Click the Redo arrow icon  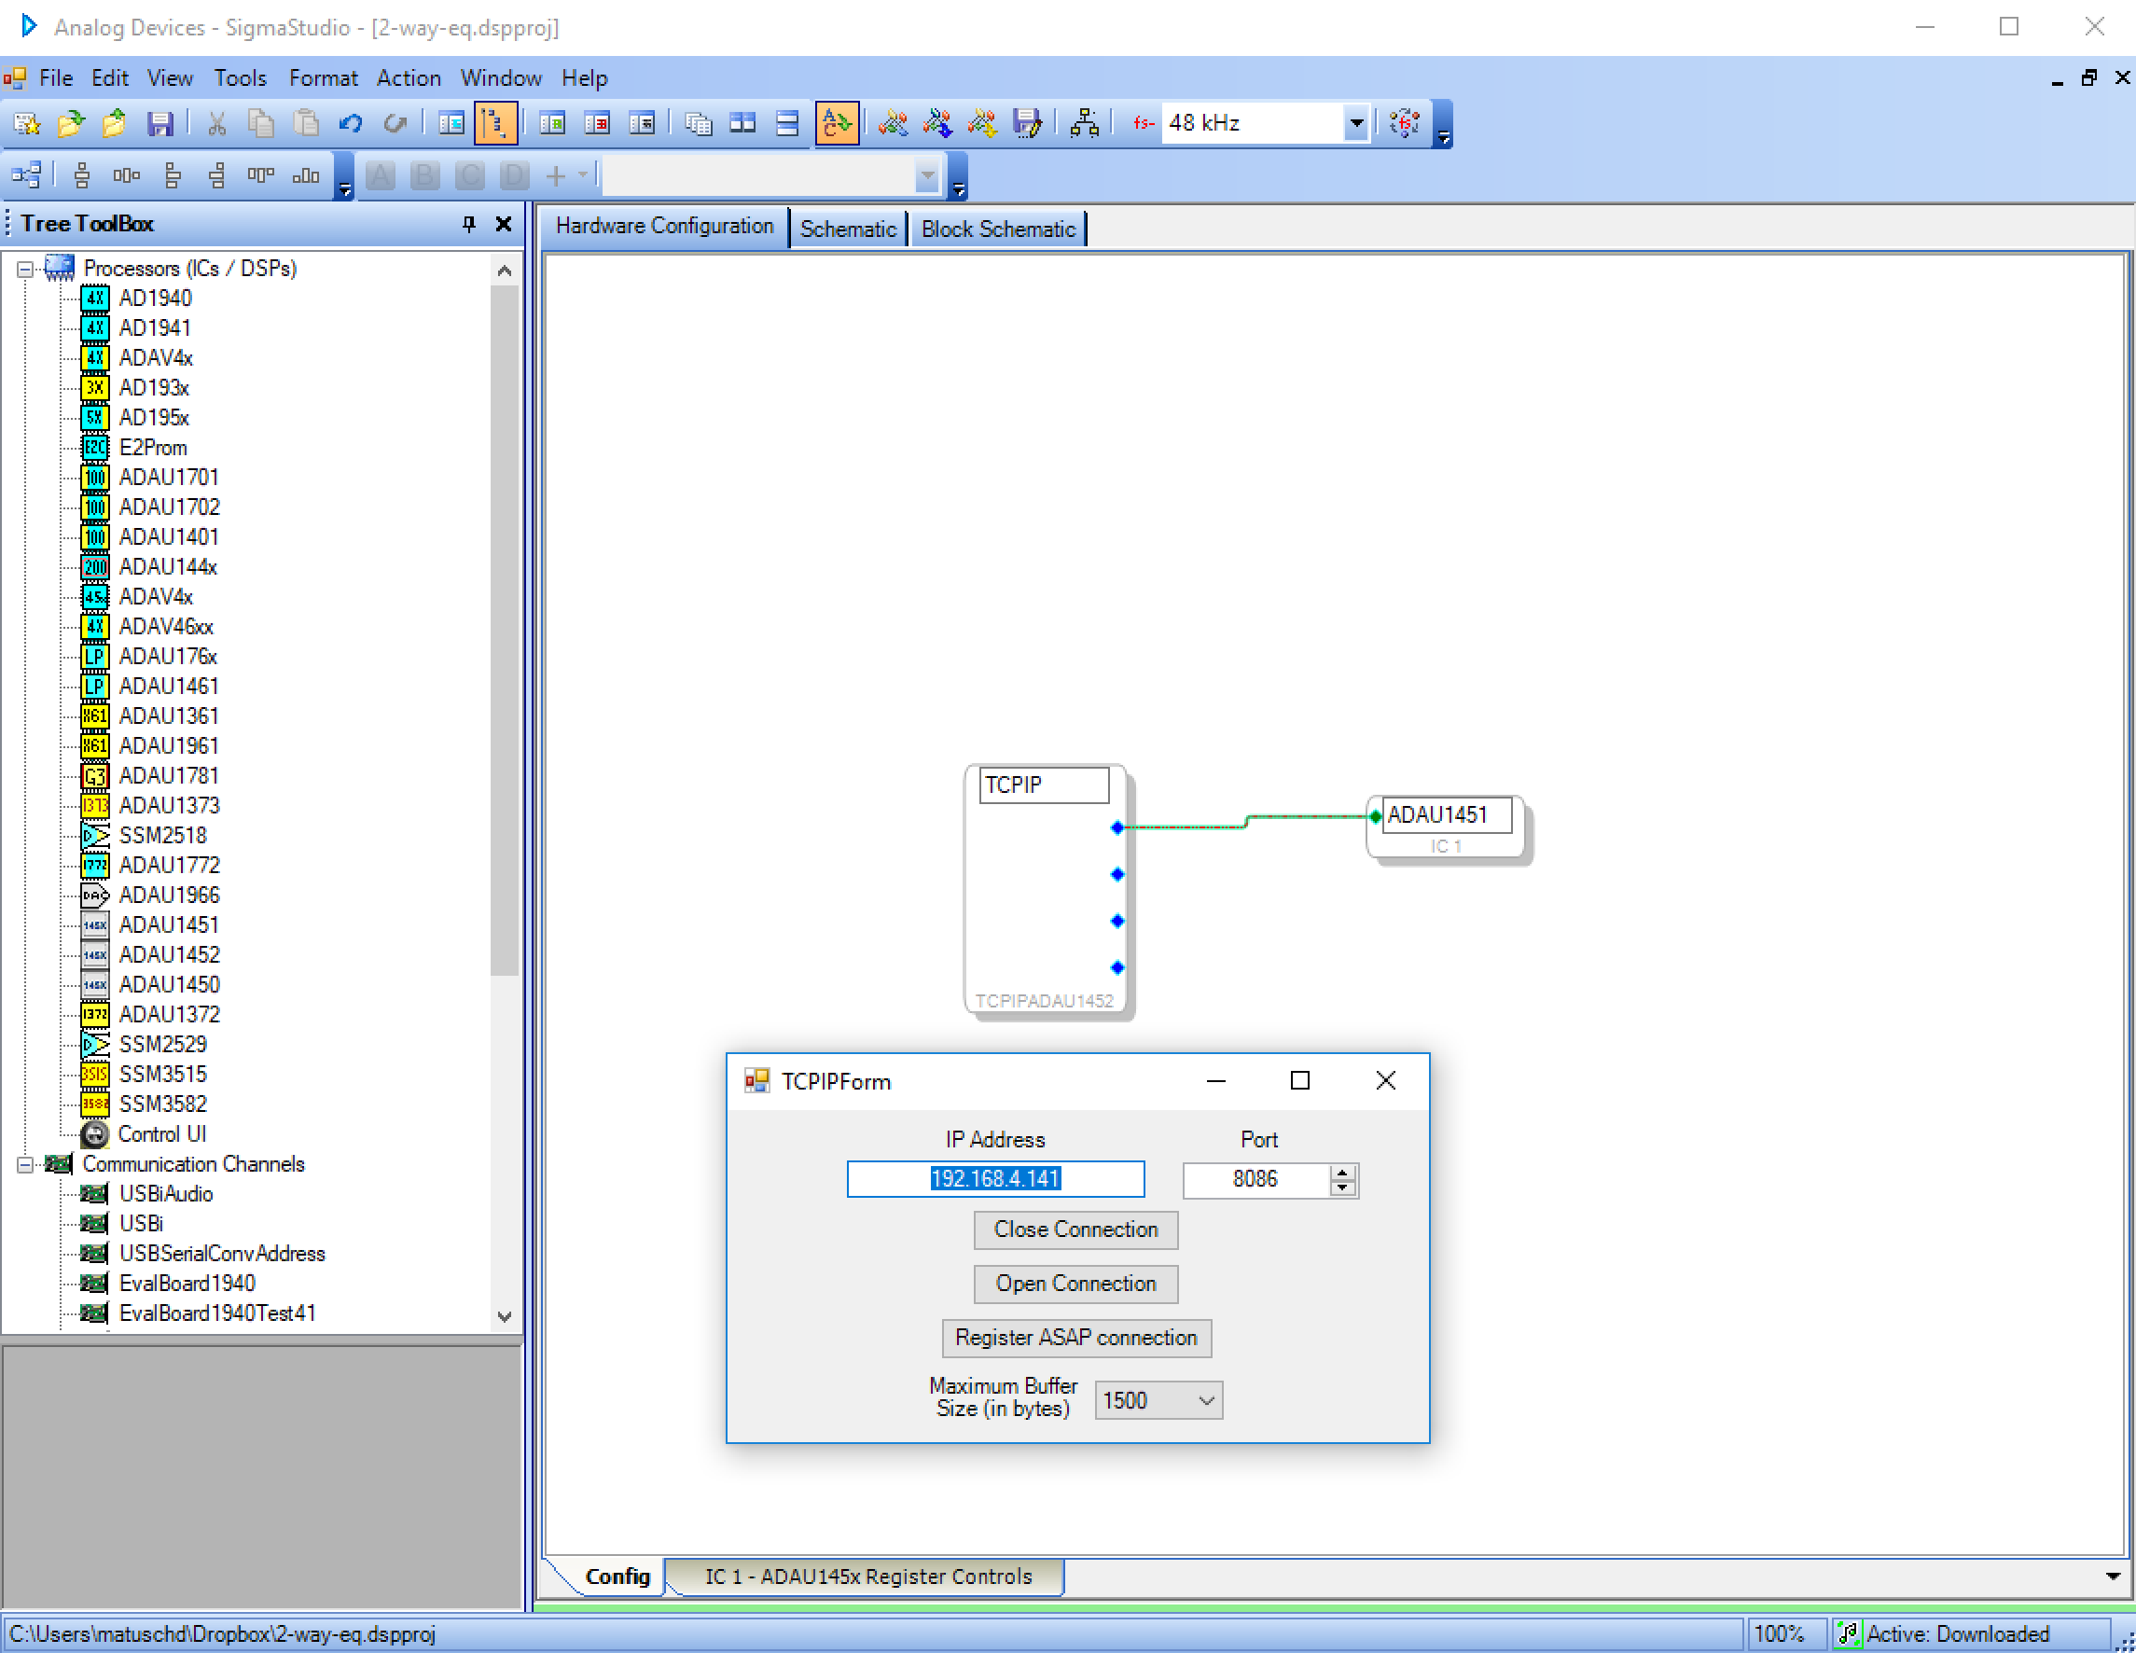tap(395, 123)
